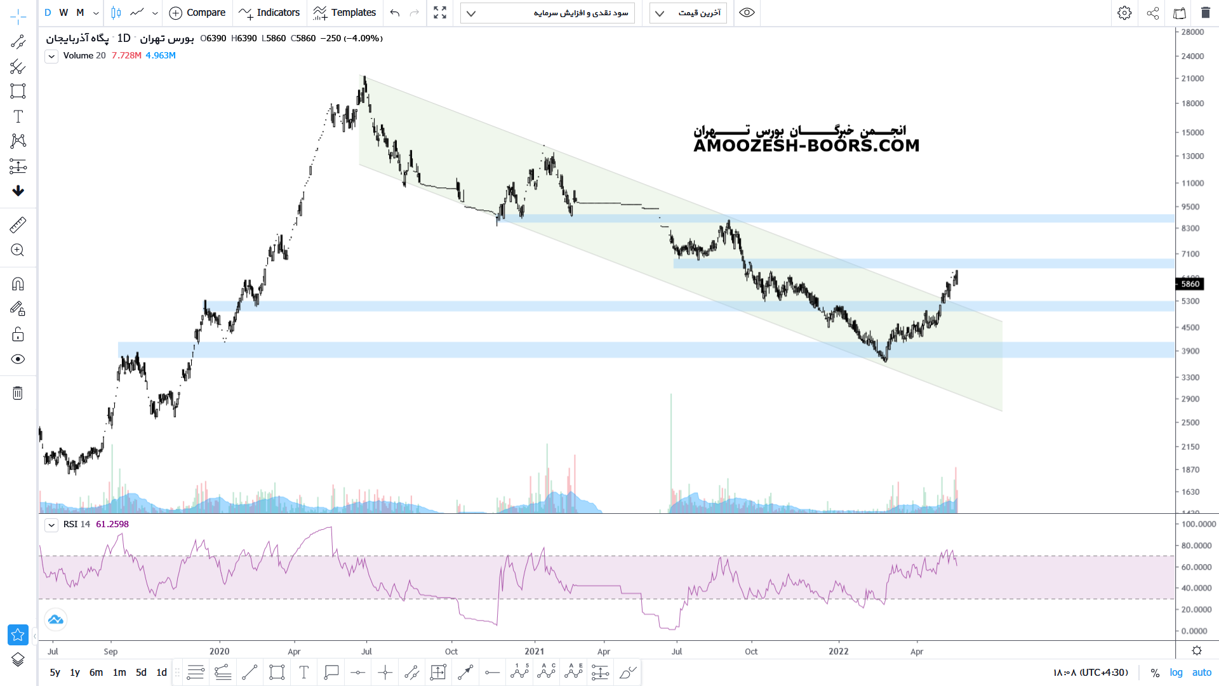This screenshot has height=686, width=1219.
Task: Click the Compare button
Action: pos(197,13)
